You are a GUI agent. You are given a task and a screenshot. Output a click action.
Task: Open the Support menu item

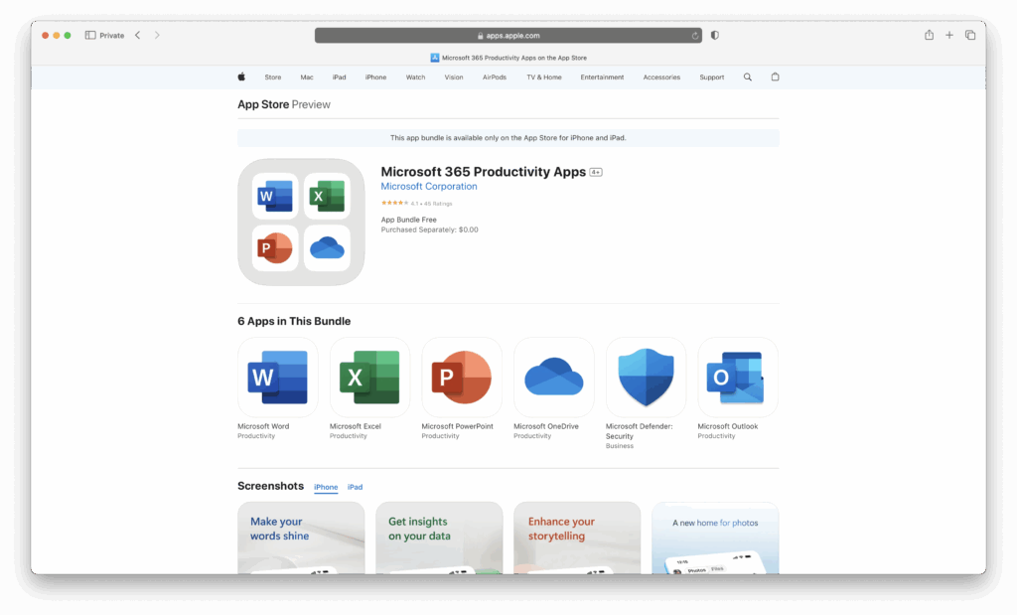click(711, 77)
